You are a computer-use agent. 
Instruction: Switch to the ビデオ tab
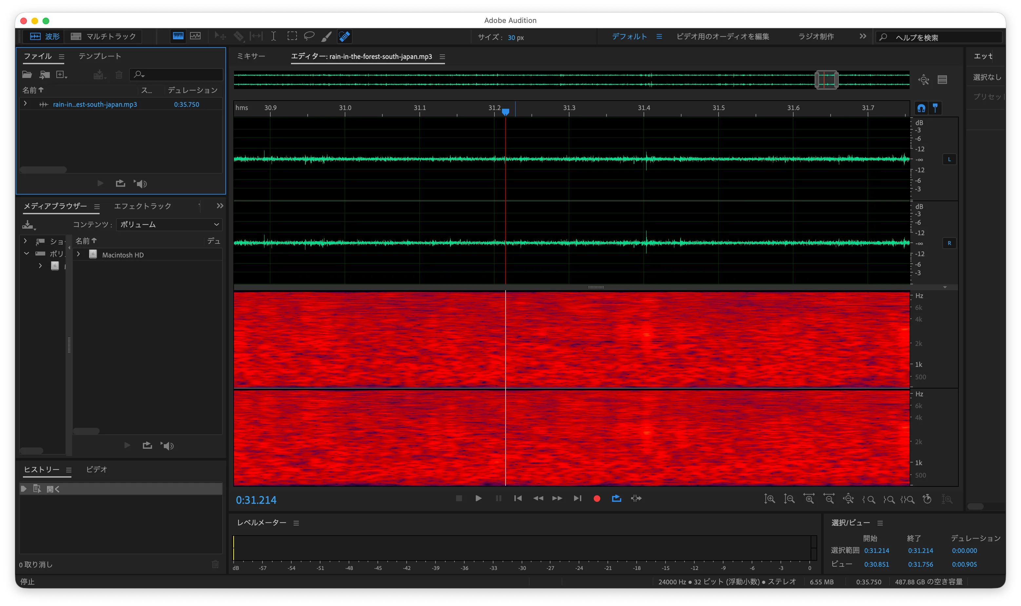tap(96, 469)
